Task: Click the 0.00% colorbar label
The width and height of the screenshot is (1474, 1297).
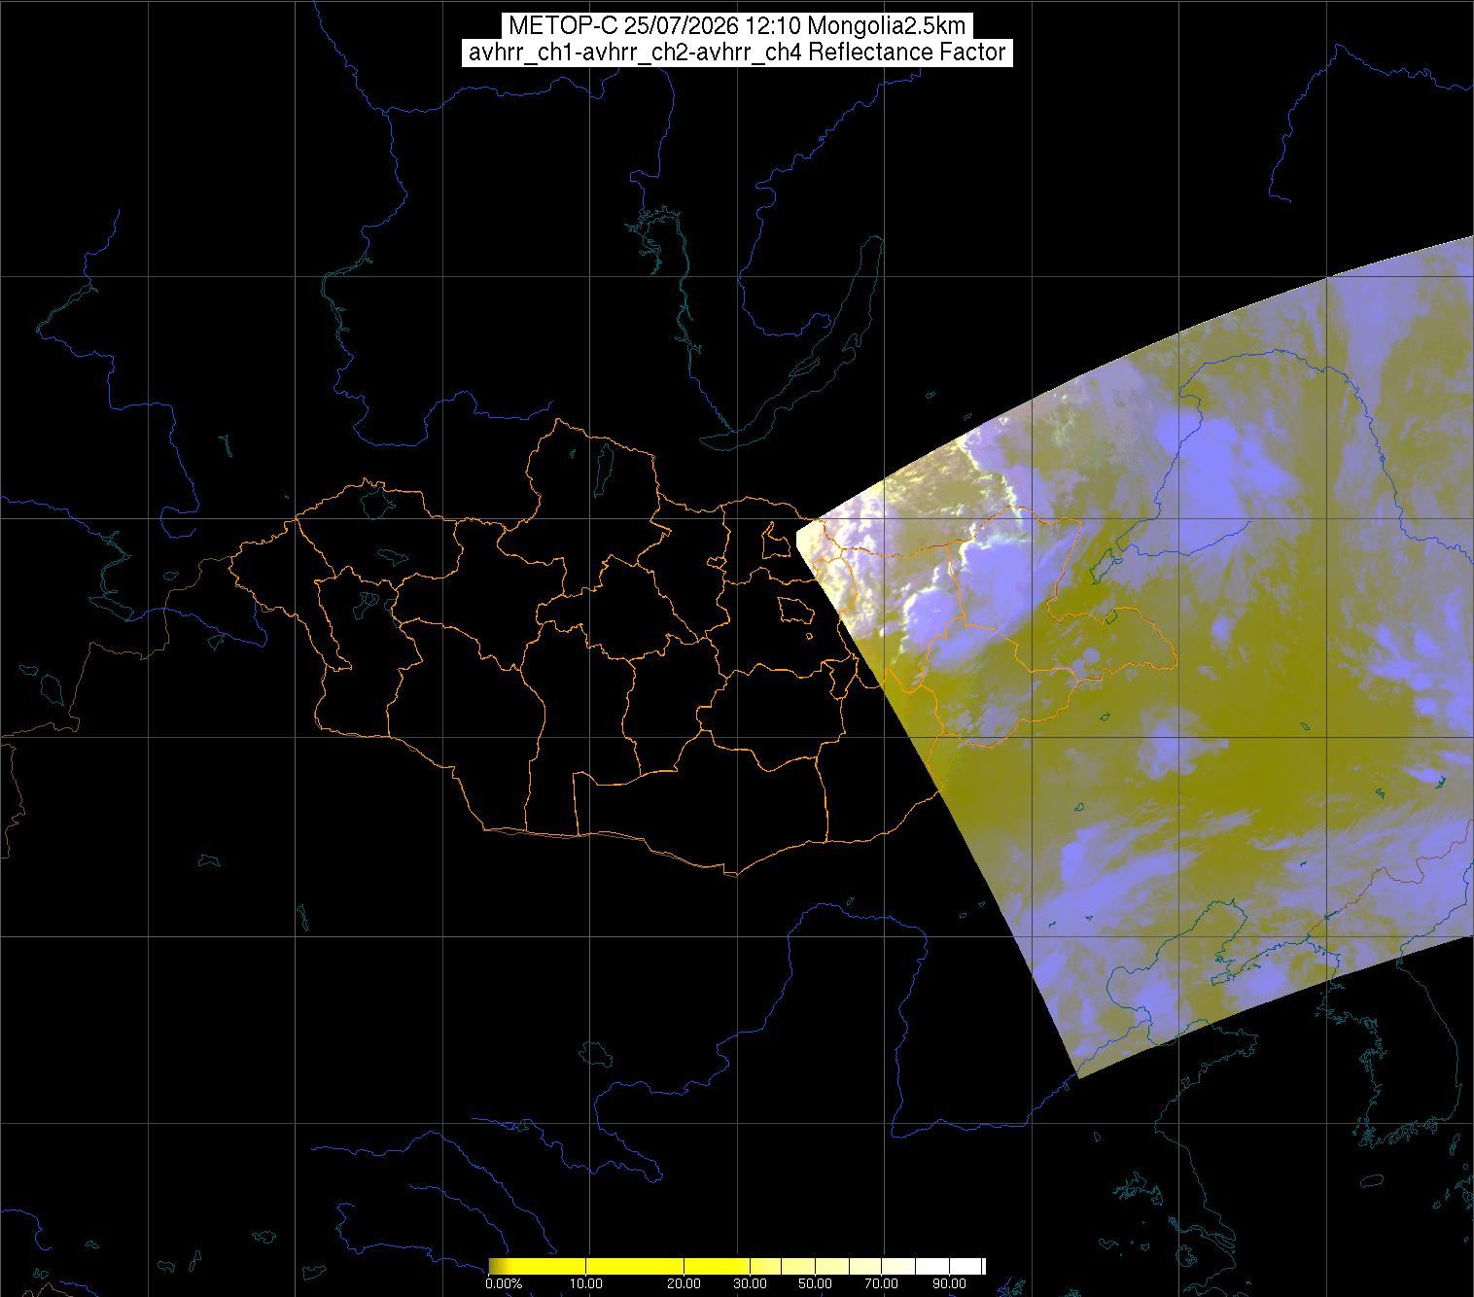Action: tap(504, 1284)
